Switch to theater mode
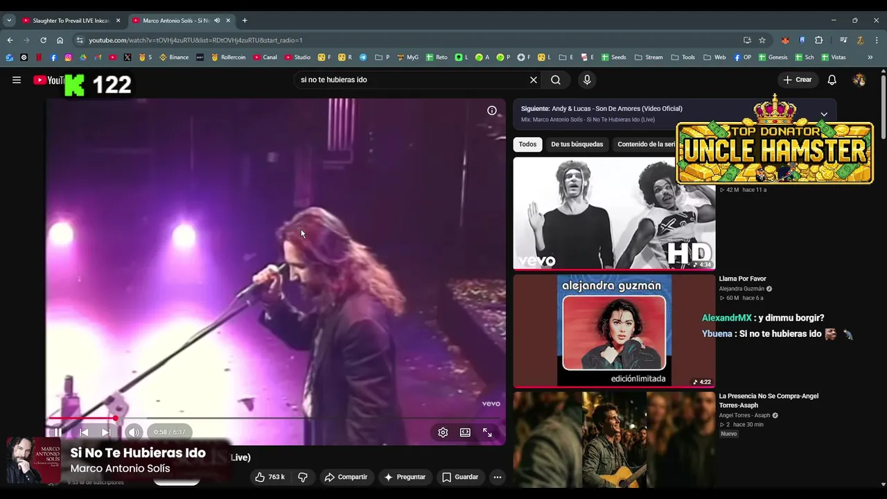This screenshot has width=887, height=499. pyautogui.click(x=465, y=432)
